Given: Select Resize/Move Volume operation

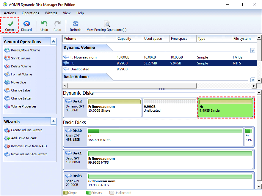Looking at the screenshot, I should pyautogui.click(x=25, y=50).
